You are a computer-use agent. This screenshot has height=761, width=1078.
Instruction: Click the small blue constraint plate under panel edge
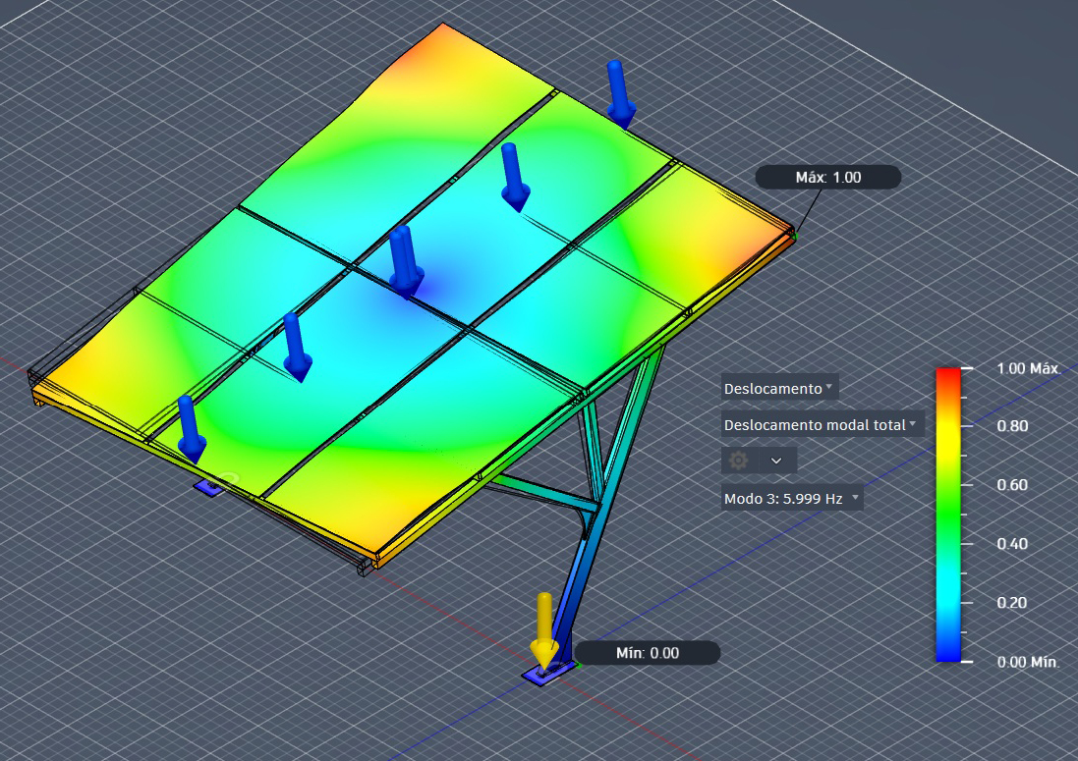pos(209,487)
